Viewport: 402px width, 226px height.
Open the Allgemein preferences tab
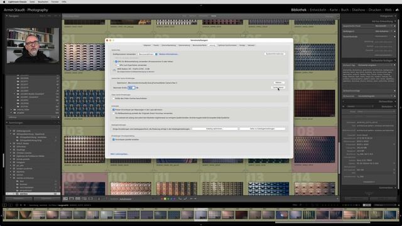pyautogui.click(x=147, y=45)
